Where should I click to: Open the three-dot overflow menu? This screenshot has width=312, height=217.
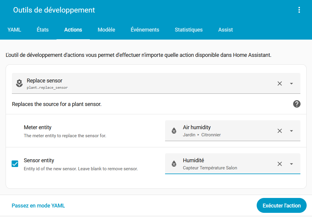click(x=299, y=10)
